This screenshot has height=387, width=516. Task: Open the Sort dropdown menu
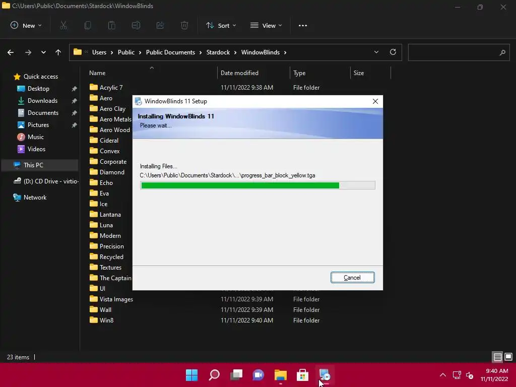pos(221,25)
